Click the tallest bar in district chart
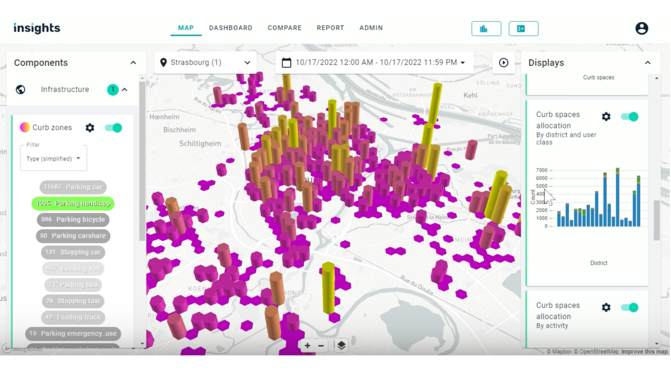The height and width of the screenshot is (377, 671). click(x=618, y=197)
